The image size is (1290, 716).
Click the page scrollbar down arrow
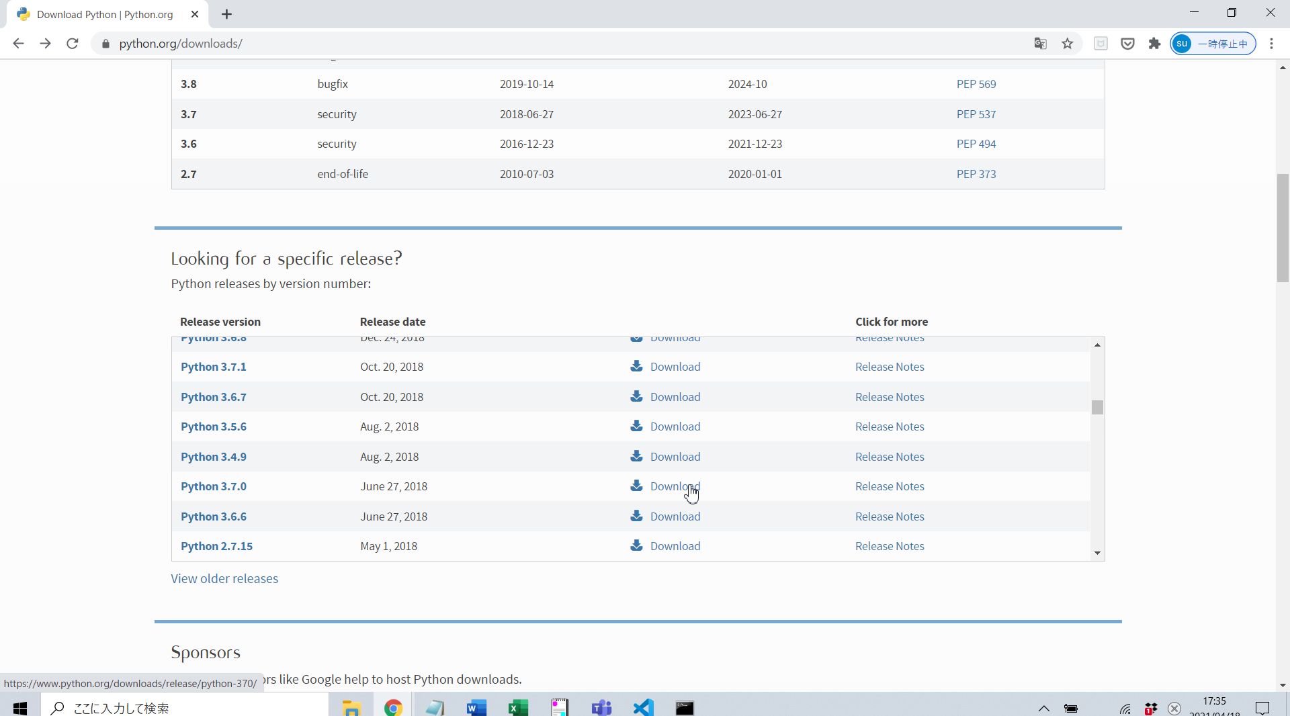(1283, 685)
